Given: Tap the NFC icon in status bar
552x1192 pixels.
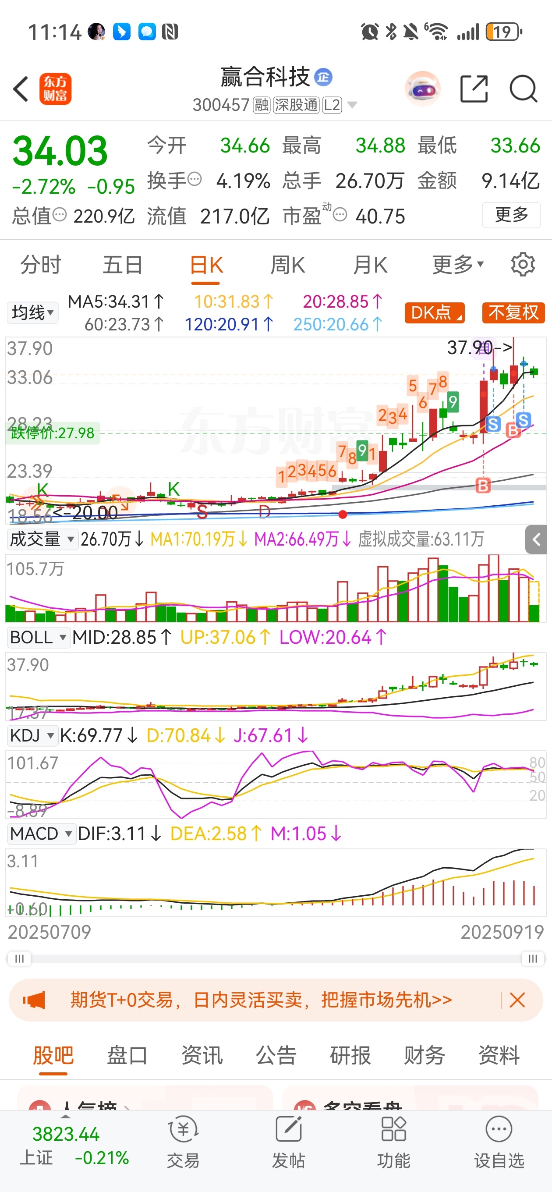Looking at the screenshot, I should (x=170, y=32).
